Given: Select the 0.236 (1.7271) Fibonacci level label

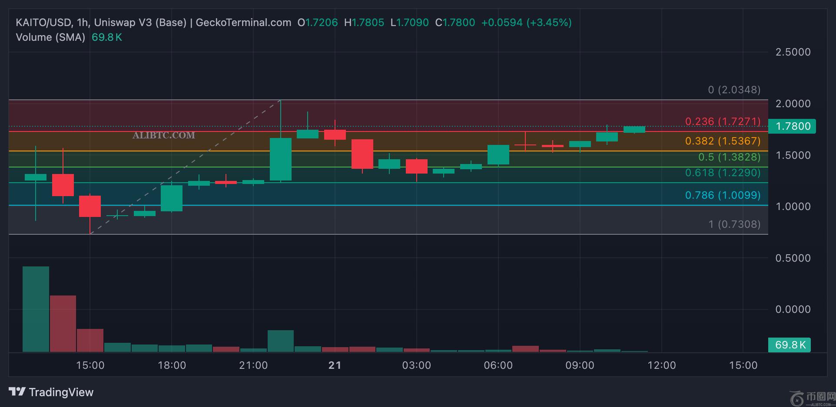Looking at the screenshot, I should [x=723, y=121].
